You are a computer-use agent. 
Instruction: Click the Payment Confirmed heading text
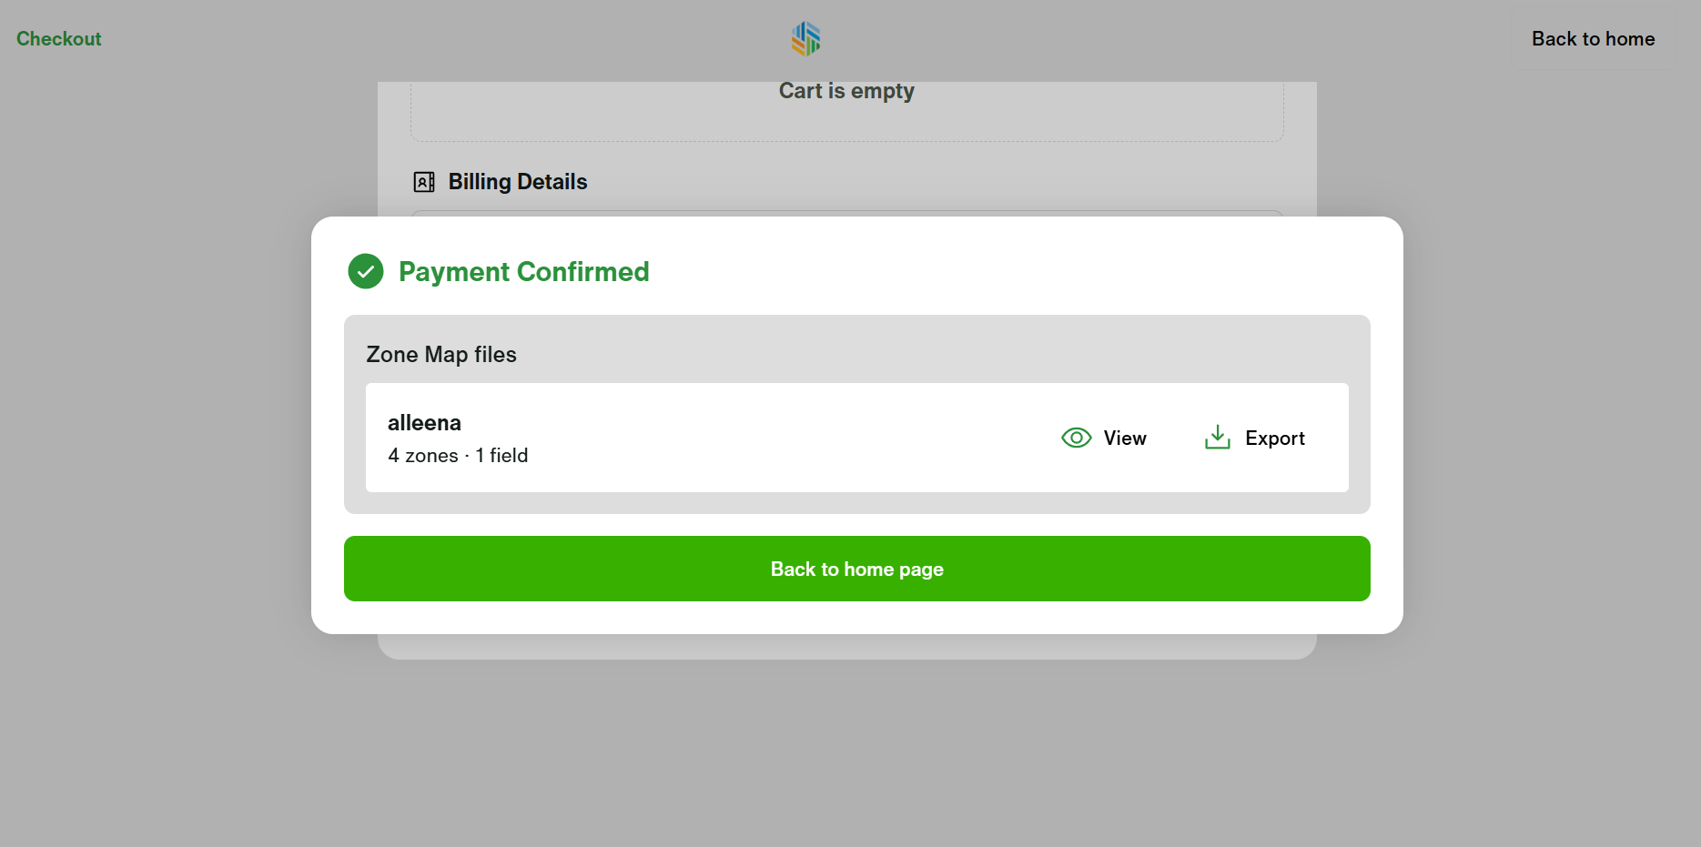(x=523, y=272)
